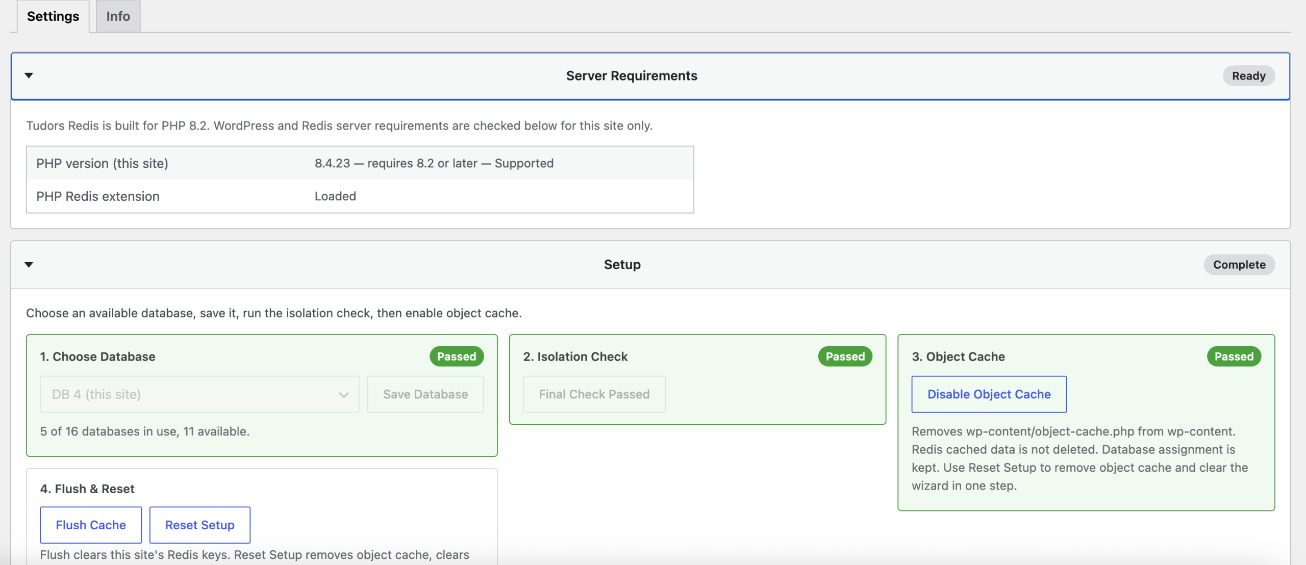Click the Reset Setup button
This screenshot has width=1306, height=565.
(x=199, y=525)
